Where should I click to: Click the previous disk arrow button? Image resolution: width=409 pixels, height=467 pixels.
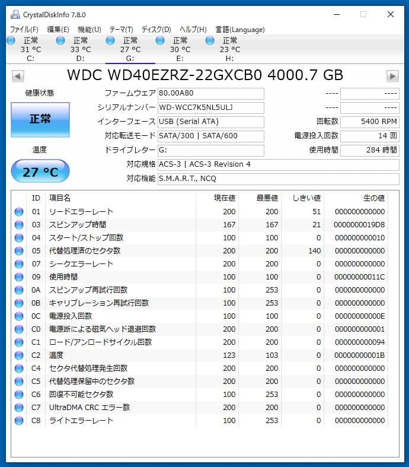click(18, 76)
